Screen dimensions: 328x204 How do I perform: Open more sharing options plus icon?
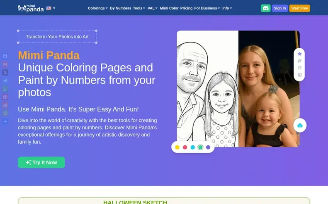[5, 121]
